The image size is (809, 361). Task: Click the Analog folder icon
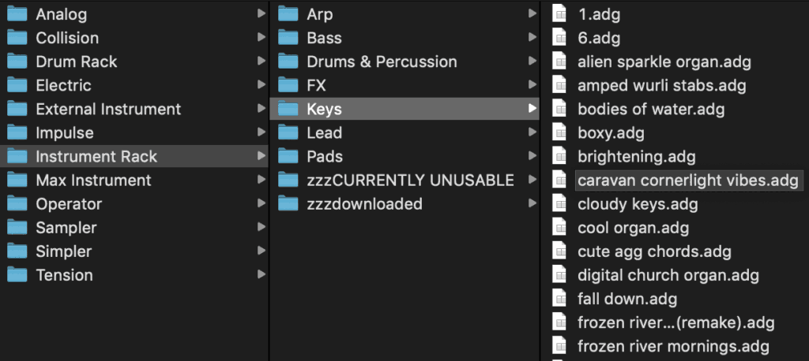17,14
